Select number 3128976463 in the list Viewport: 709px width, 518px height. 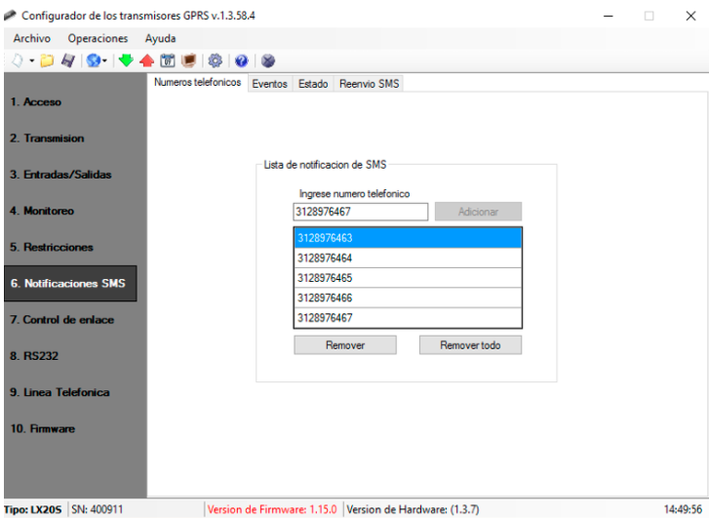408,238
